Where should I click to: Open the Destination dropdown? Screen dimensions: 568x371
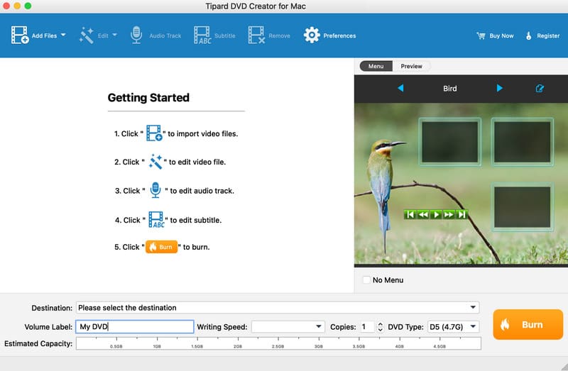278,308
